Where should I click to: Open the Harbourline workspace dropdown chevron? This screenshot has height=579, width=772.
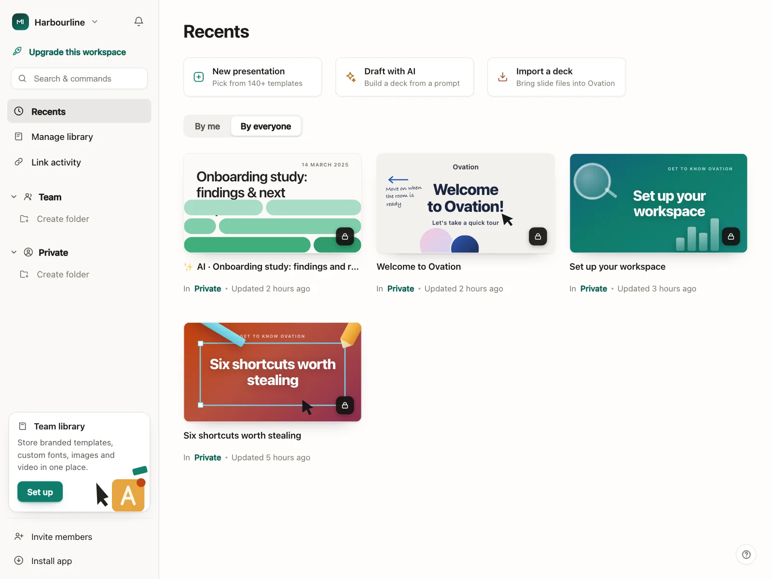click(x=95, y=22)
